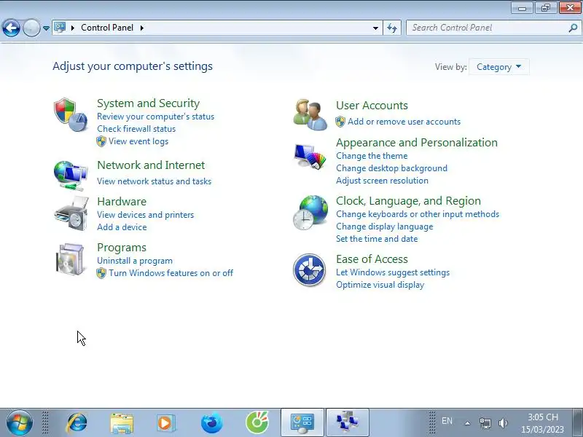Open Windows Media Player from taskbar
Screen dimensions: 583x437
(166, 423)
